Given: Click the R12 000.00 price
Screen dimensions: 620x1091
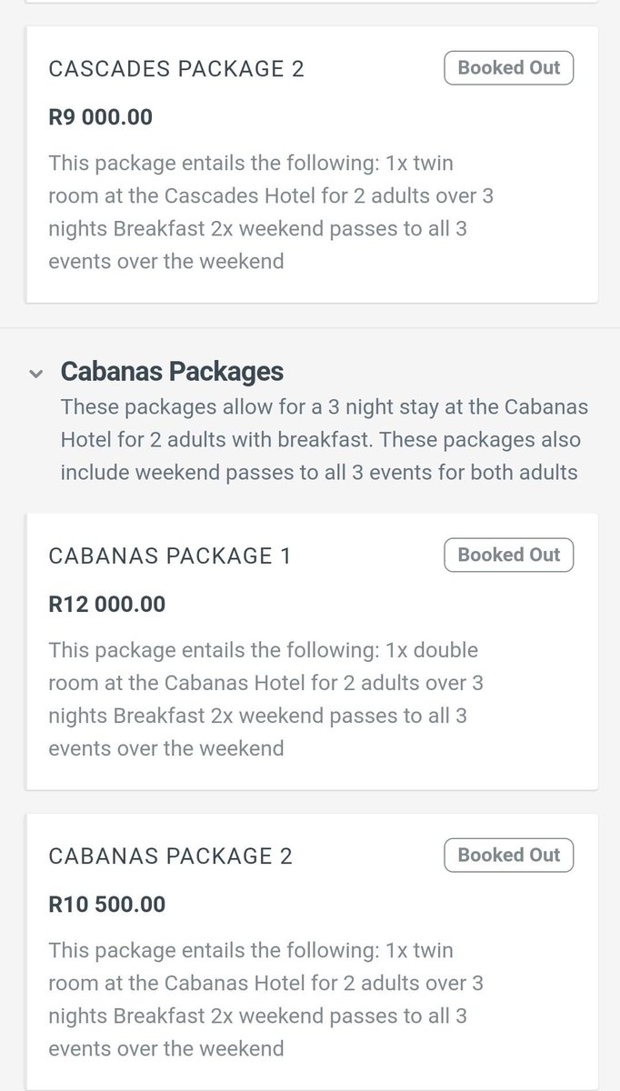Looking at the screenshot, I should (106, 605).
